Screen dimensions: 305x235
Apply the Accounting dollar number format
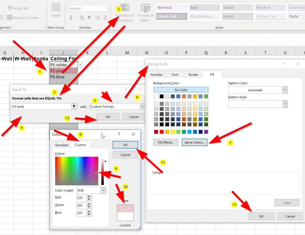71,18
